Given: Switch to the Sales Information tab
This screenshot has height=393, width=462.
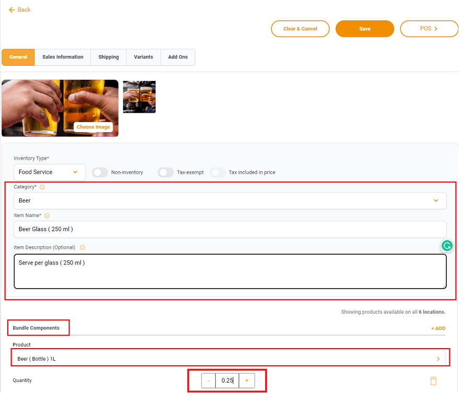Looking at the screenshot, I should (x=63, y=57).
